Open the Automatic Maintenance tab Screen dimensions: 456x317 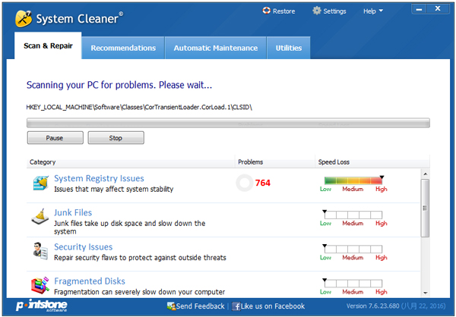pyautogui.click(x=216, y=48)
